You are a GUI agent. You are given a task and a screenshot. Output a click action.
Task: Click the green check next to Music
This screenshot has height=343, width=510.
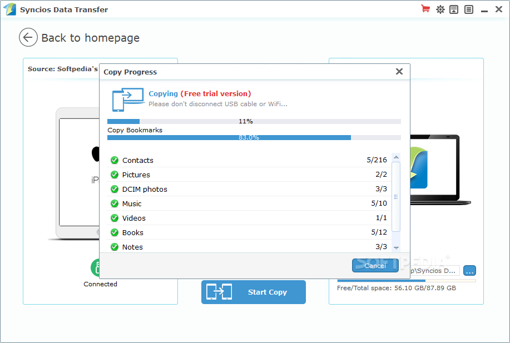[115, 203]
